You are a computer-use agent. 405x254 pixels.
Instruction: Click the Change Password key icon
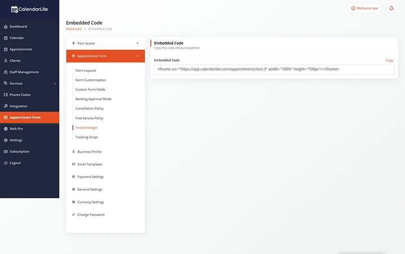[x=74, y=214]
